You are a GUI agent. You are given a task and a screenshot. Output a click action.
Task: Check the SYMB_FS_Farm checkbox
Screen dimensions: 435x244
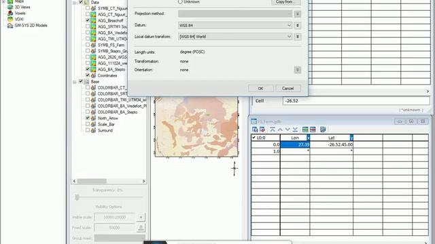click(88, 45)
